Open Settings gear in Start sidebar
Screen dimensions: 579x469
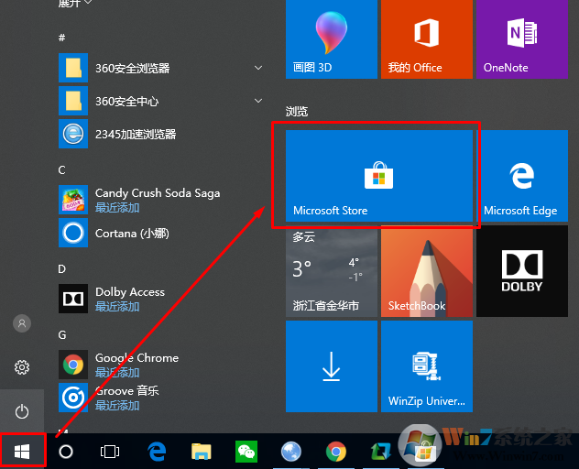tap(23, 367)
